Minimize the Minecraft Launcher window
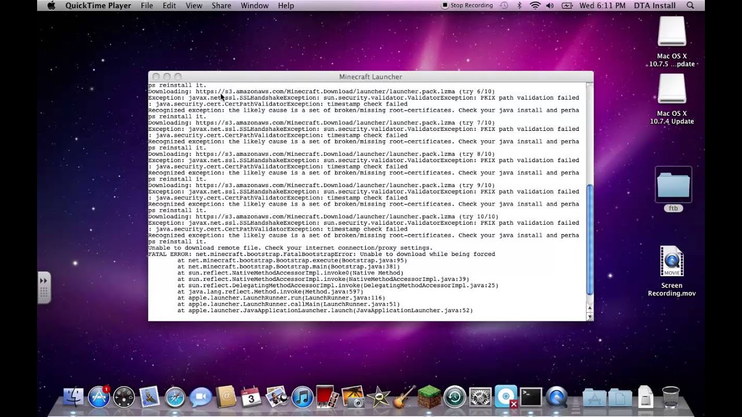The width and height of the screenshot is (742, 417). click(167, 76)
